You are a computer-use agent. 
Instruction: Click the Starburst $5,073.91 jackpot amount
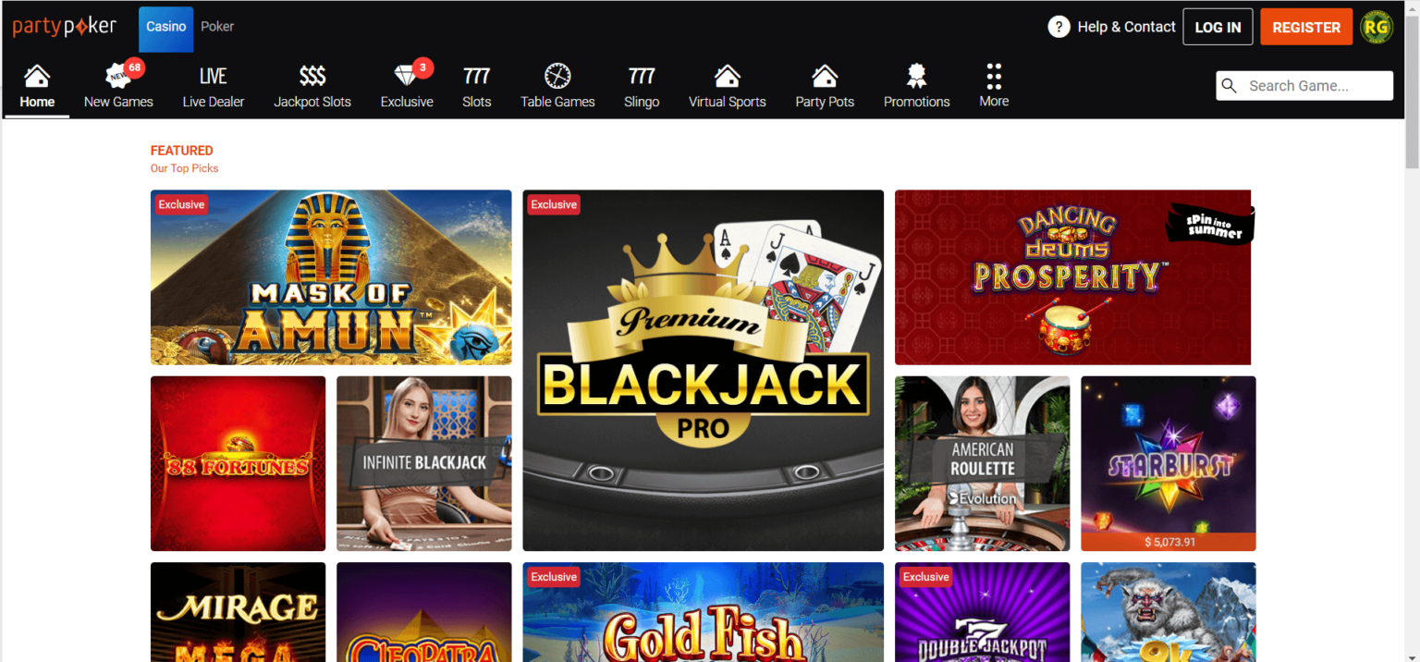(x=1169, y=542)
